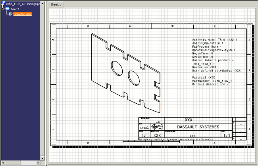Viewport: 258px width, 166px height.
Task: Select the TBhd_1132_1.1 JoiningOperation tree node
Action: click(23, 3)
